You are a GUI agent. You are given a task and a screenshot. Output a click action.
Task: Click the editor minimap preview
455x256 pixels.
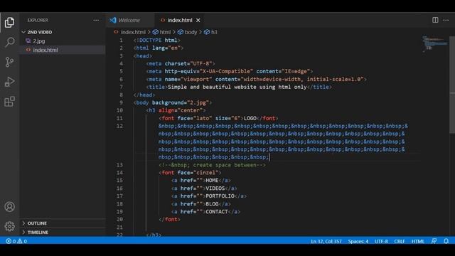[434, 43]
